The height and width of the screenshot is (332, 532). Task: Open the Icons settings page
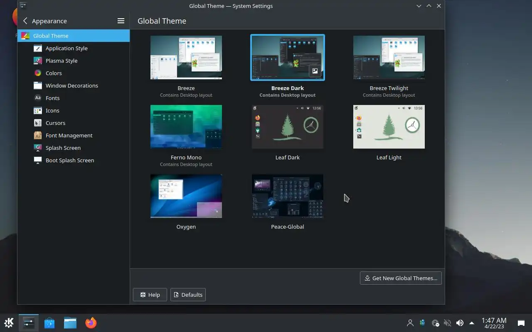click(74, 110)
